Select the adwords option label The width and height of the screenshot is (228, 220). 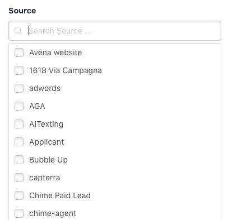tap(45, 88)
